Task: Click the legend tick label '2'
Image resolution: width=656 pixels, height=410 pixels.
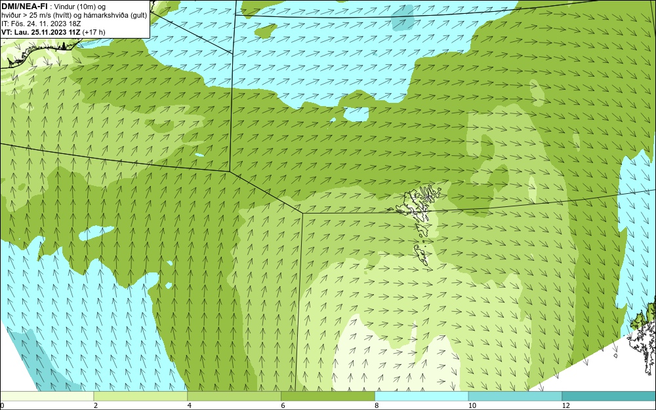Action: click(x=95, y=405)
